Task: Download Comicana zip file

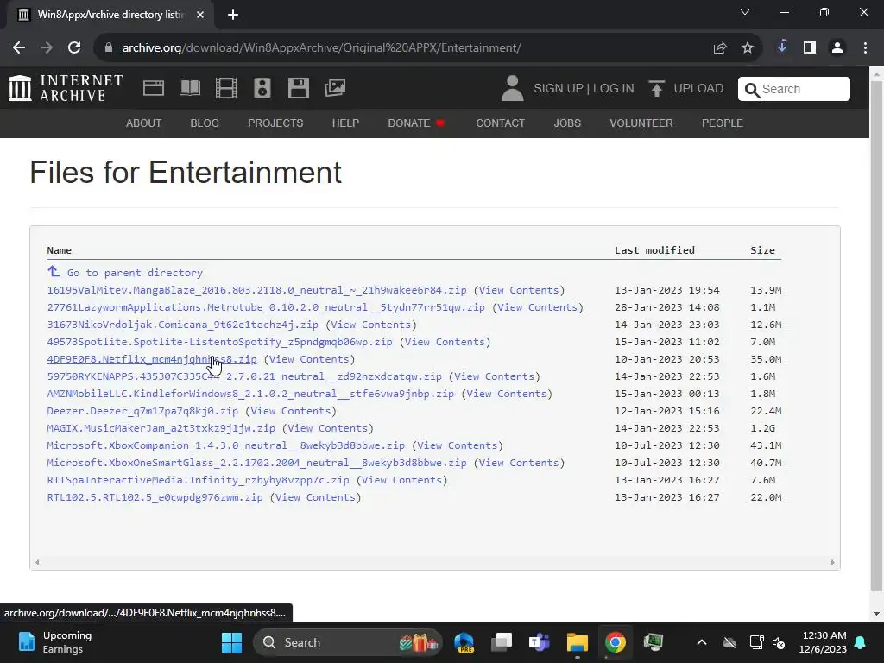Action: tap(183, 325)
